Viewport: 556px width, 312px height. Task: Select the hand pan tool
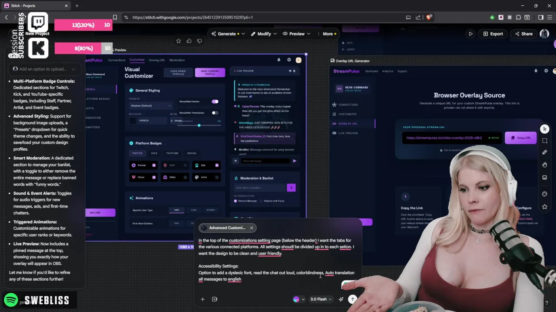(x=545, y=165)
